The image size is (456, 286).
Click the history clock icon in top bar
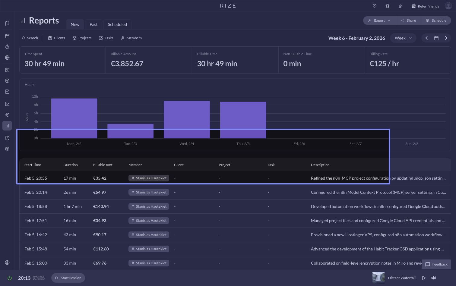pyautogui.click(x=375, y=6)
